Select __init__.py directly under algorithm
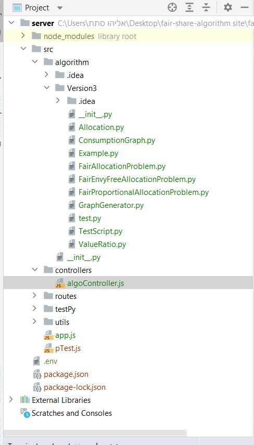This screenshot has width=254, height=445. [83, 257]
